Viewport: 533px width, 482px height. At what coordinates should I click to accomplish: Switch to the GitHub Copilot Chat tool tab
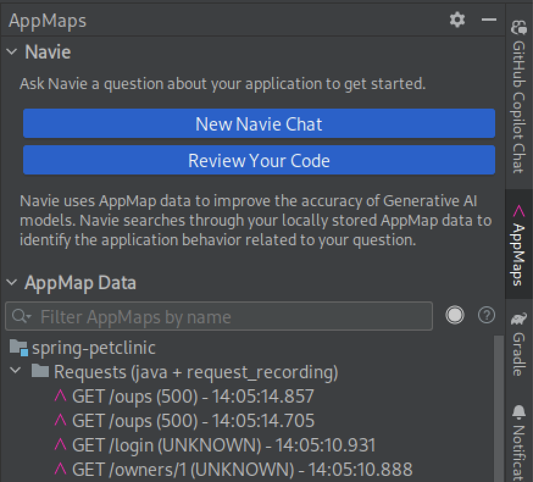pos(519,97)
